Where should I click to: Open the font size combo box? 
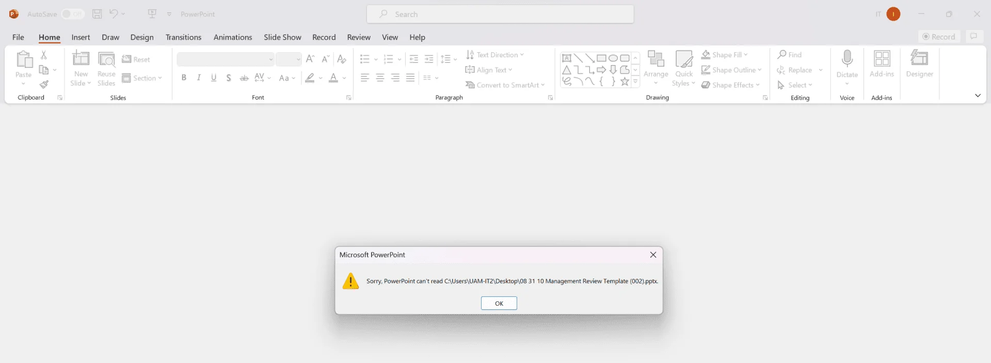tap(289, 59)
